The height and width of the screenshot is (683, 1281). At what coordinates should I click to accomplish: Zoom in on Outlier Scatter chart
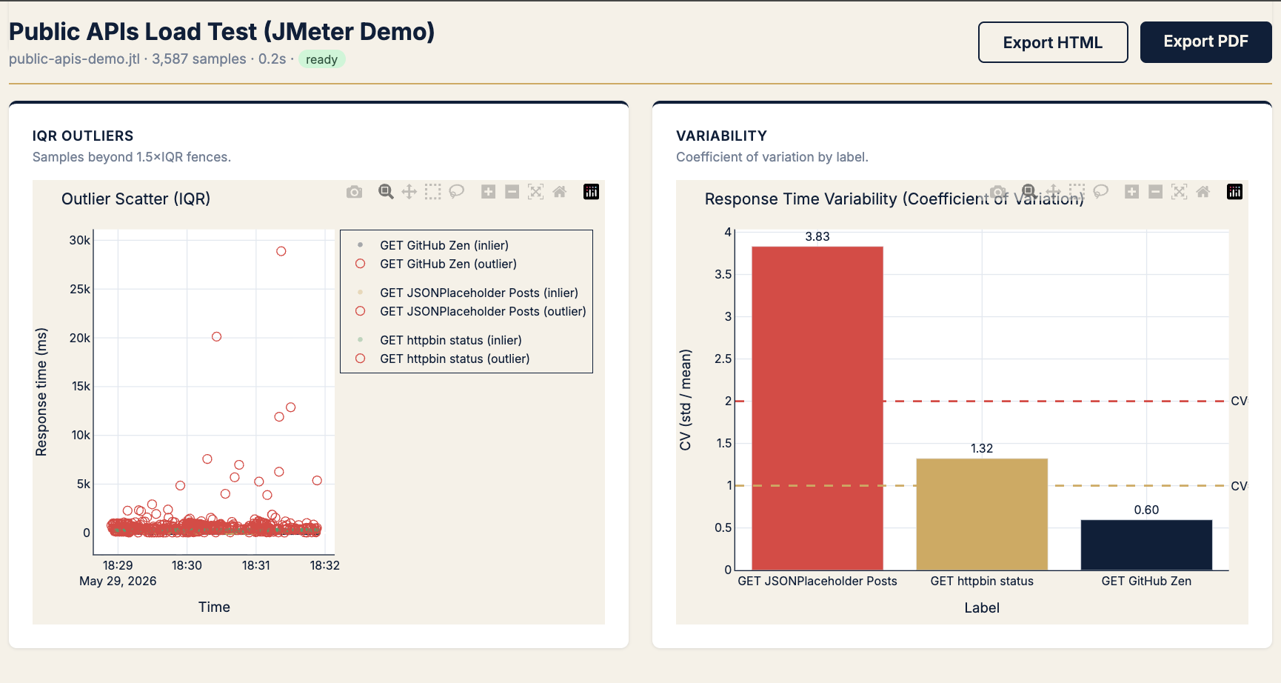pos(488,192)
